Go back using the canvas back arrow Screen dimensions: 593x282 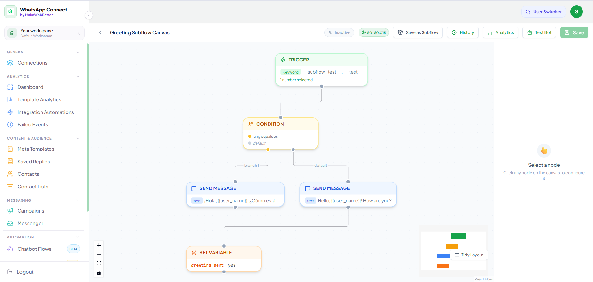coord(100,32)
